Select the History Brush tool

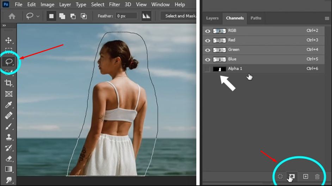tap(8, 148)
